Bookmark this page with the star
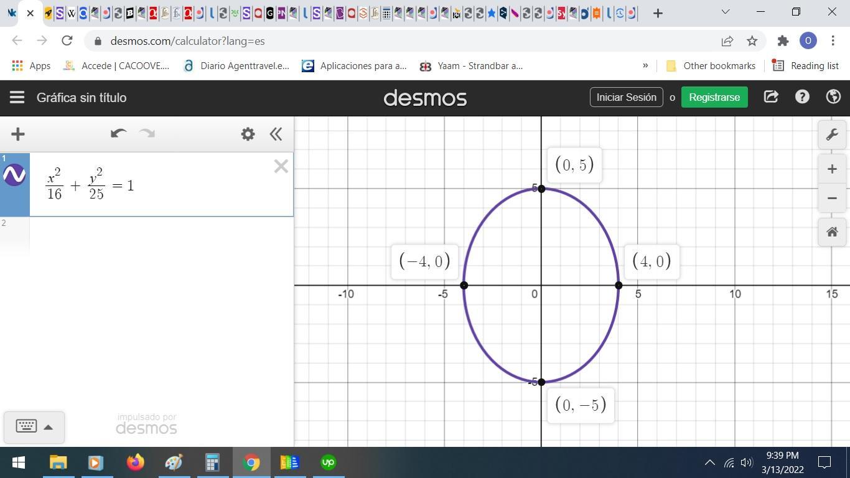Viewport: 850px width, 478px height. (x=752, y=41)
